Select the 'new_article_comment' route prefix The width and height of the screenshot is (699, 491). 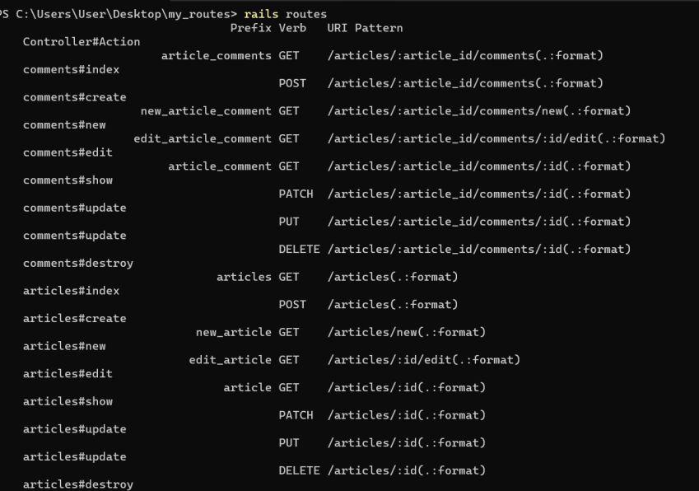tap(206, 111)
